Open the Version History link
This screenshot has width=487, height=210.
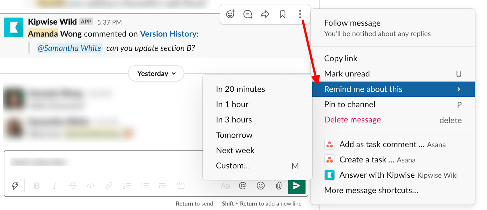[168, 34]
